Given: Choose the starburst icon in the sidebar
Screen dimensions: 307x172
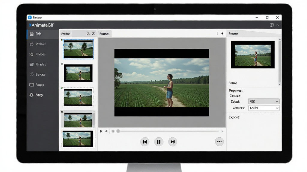Looking at the screenshot, I should [x=31, y=54].
